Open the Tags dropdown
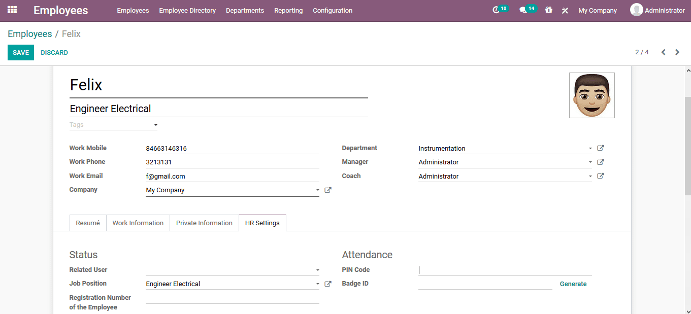 (x=155, y=124)
